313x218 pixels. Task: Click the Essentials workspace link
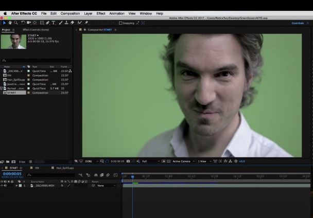(x=298, y=23)
